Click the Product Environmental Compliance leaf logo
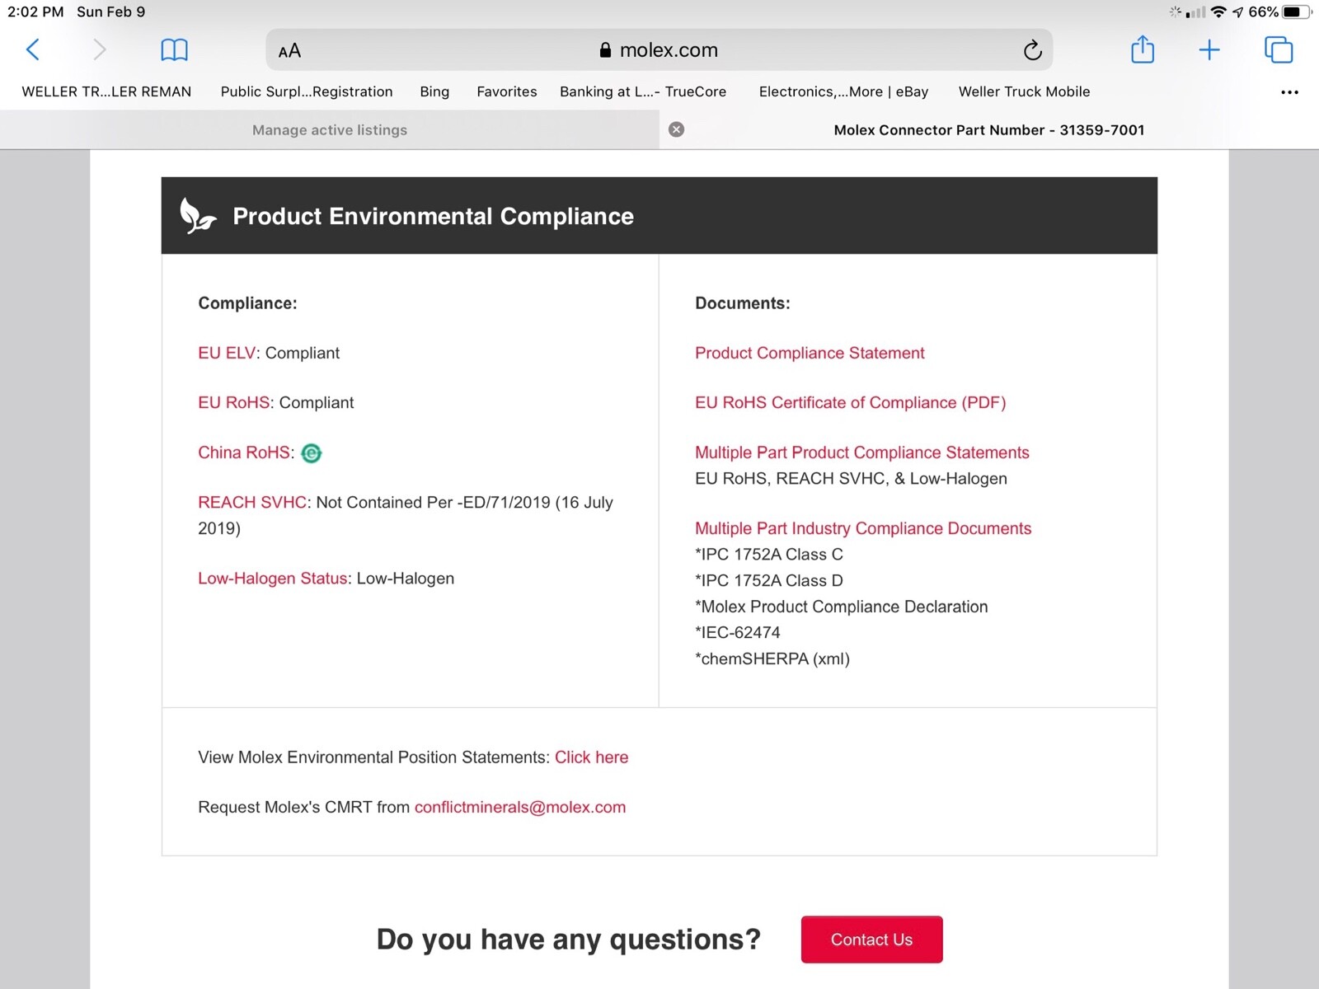The image size is (1319, 989). point(198,216)
